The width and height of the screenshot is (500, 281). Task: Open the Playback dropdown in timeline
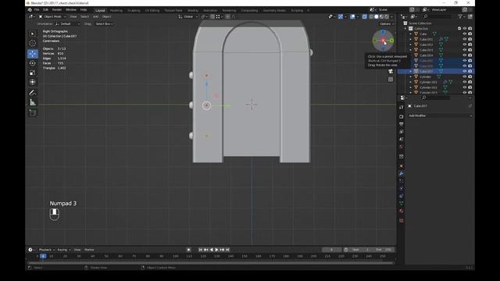[x=47, y=250]
